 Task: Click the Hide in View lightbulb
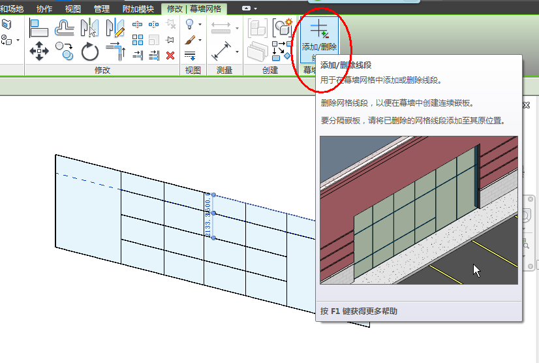point(190,24)
